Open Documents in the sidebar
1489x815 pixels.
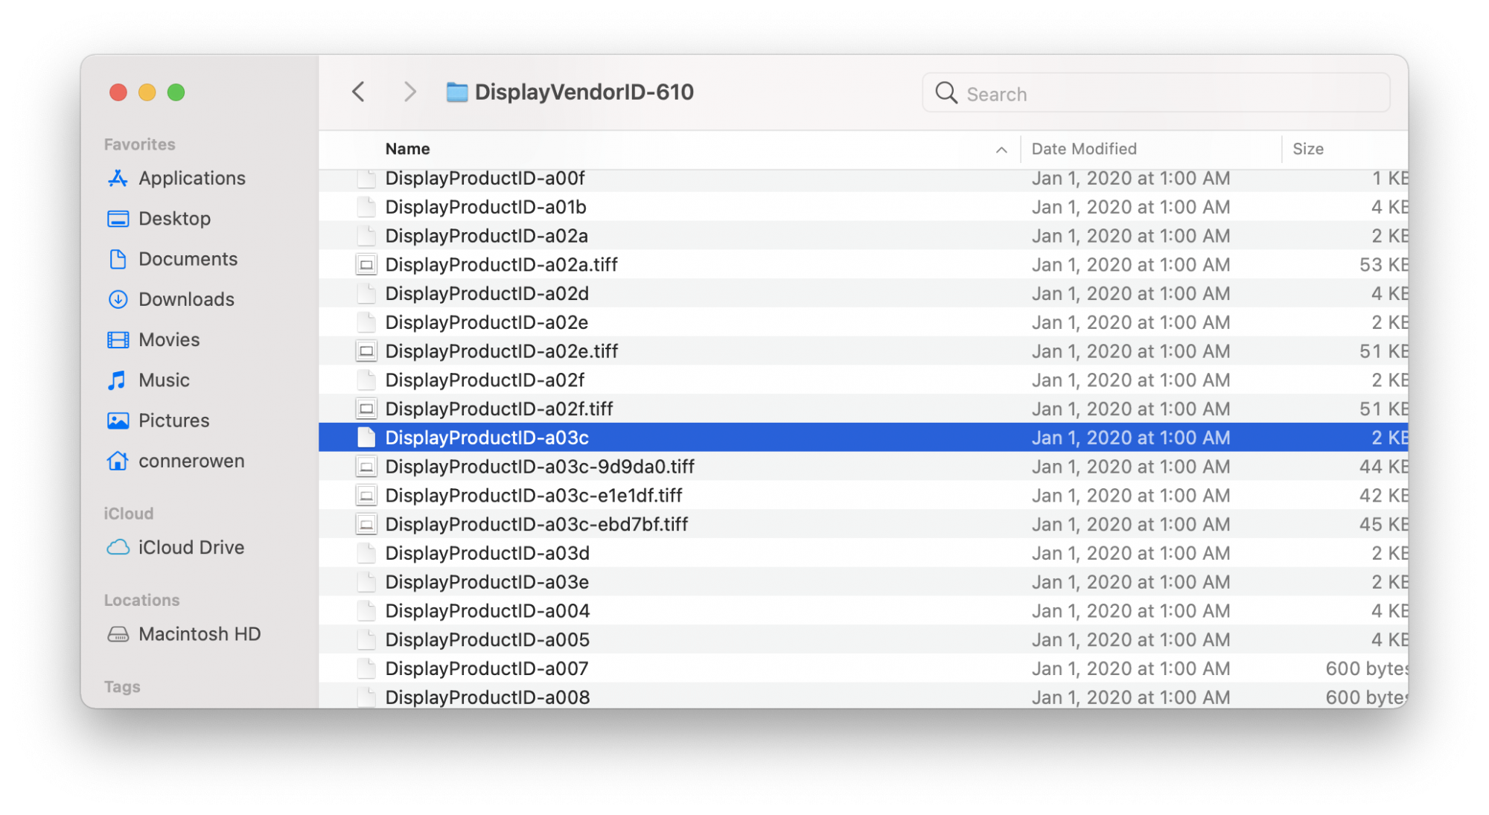click(x=188, y=259)
